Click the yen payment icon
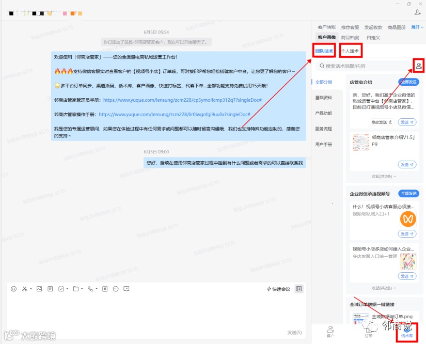 pyautogui.click(x=105, y=289)
